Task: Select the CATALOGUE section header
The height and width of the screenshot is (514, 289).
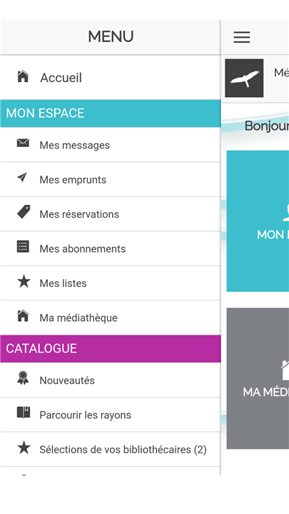Action: (x=111, y=349)
